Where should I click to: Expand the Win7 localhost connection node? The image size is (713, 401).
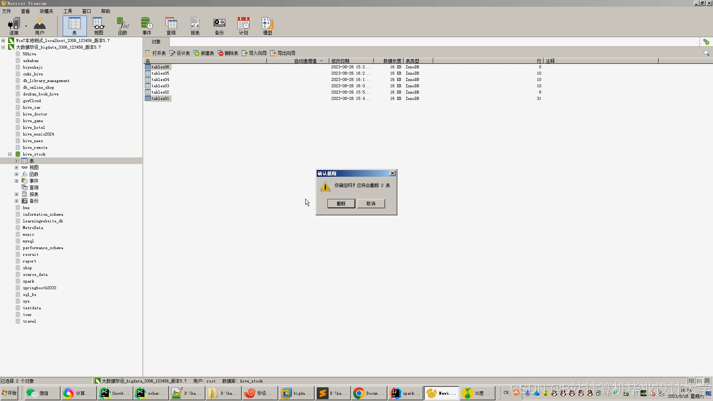(3, 40)
